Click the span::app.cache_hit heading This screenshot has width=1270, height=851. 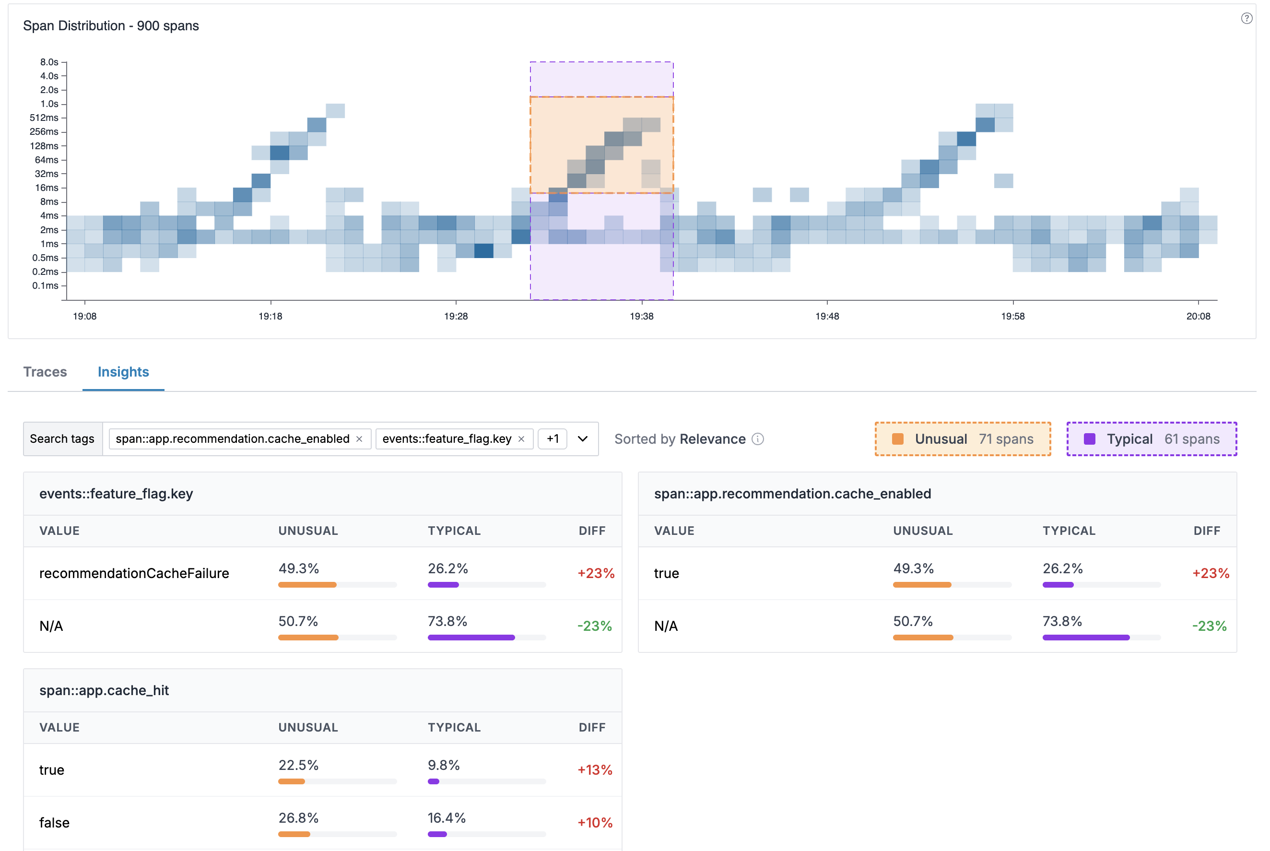click(x=104, y=690)
